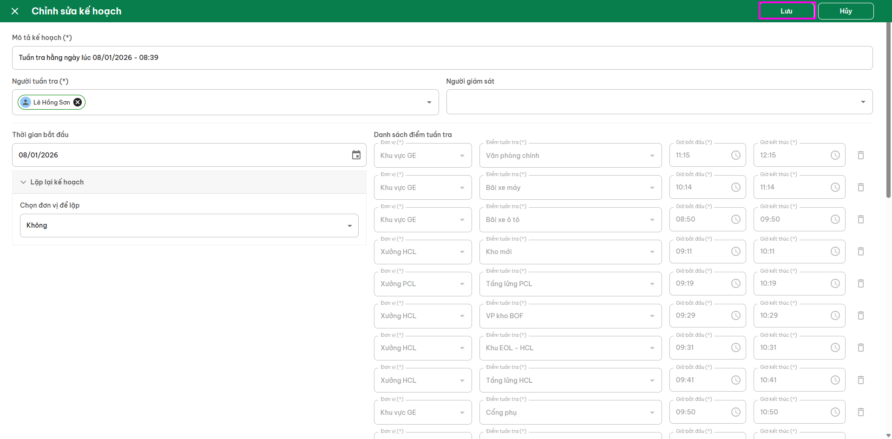Collapse the Lặp lại kế hoạch section
The image size is (892, 439).
(x=23, y=182)
